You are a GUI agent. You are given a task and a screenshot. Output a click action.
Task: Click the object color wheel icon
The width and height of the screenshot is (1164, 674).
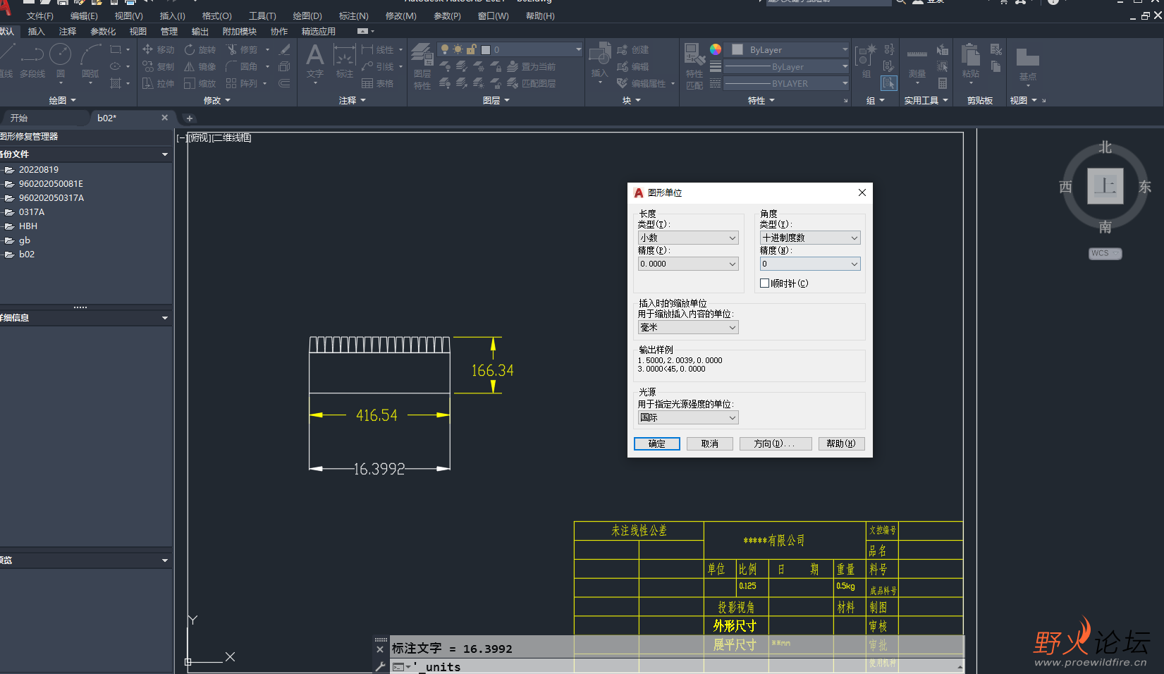pos(716,49)
